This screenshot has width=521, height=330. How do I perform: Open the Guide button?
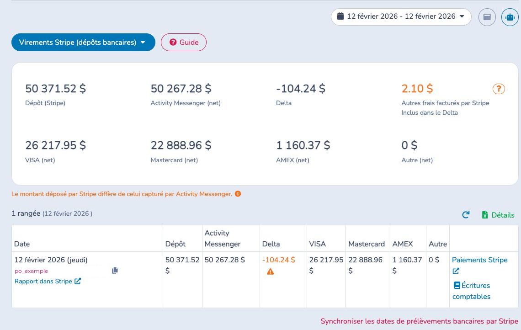coord(184,42)
